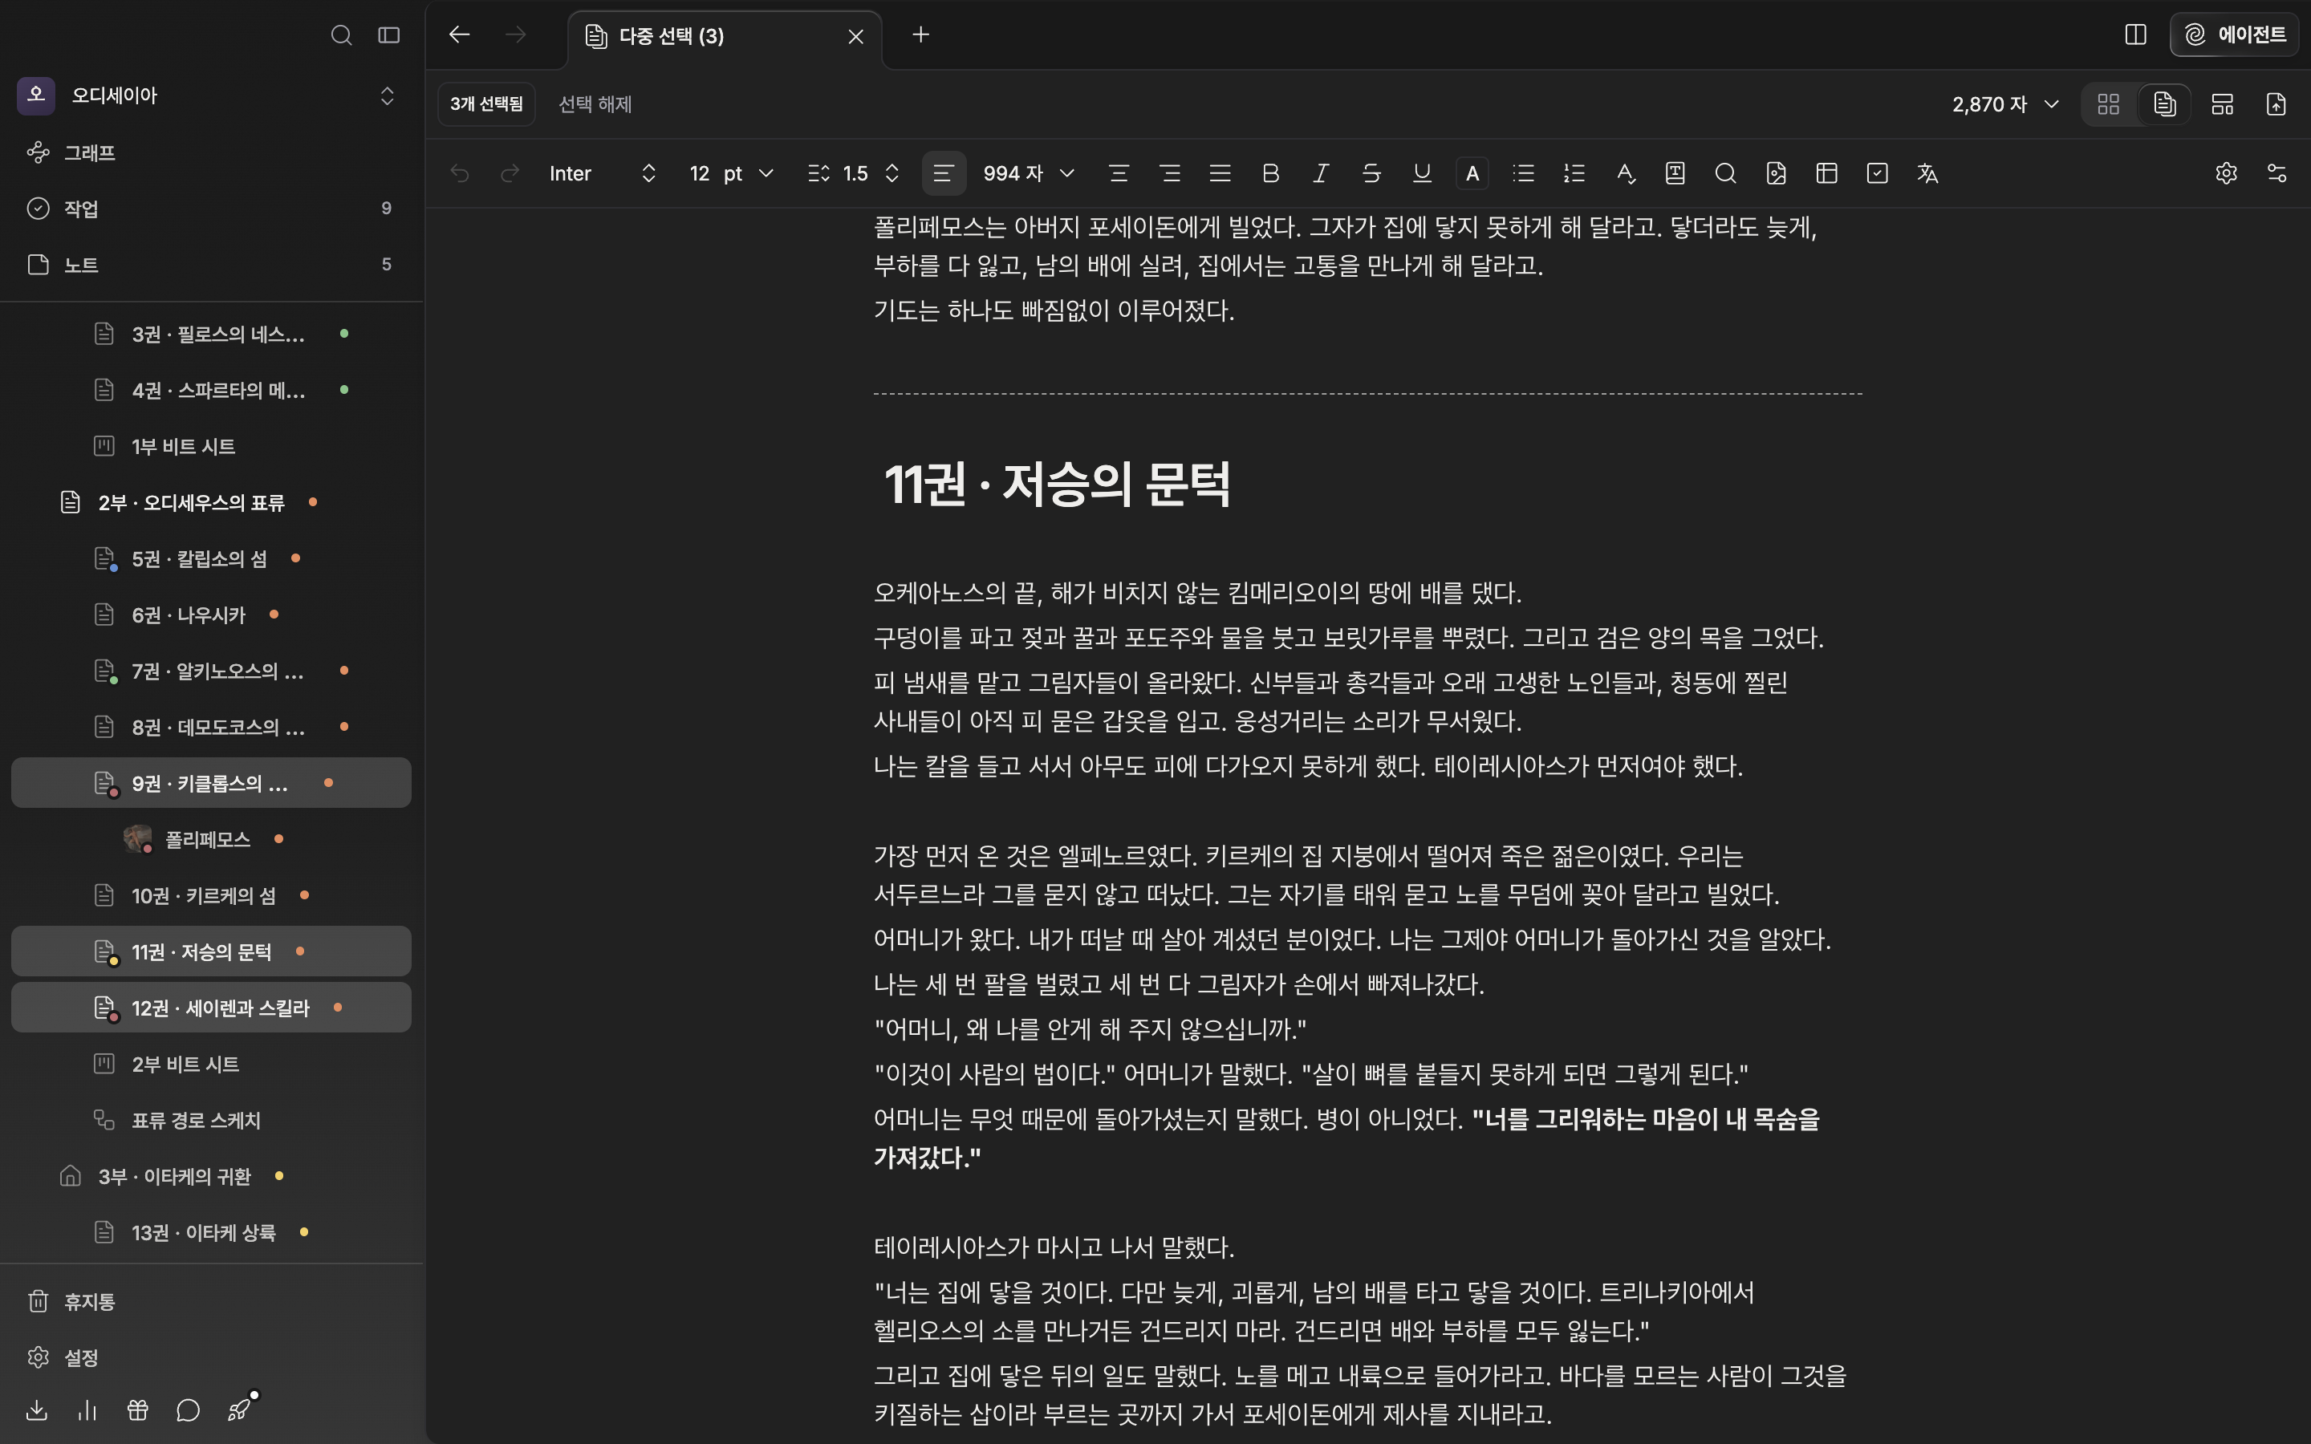This screenshot has height=1444, width=2311.
Task: Redo last edit
Action: 510,172
